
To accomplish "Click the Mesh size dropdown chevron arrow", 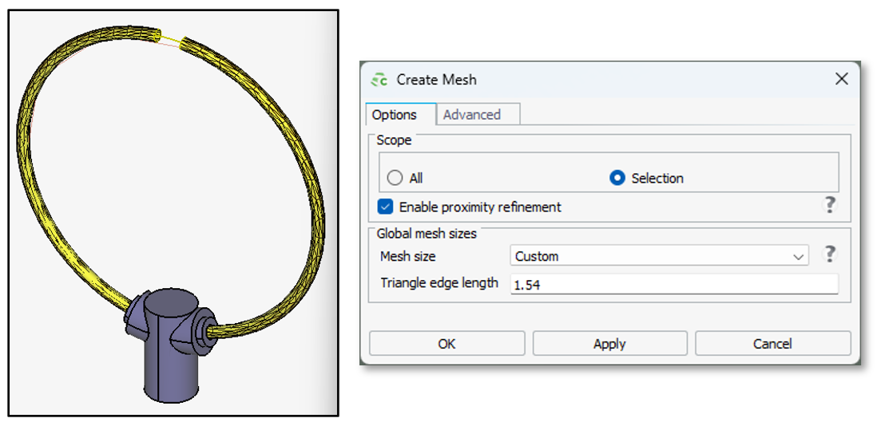I will pyautogui.click(x=798, y=257).
